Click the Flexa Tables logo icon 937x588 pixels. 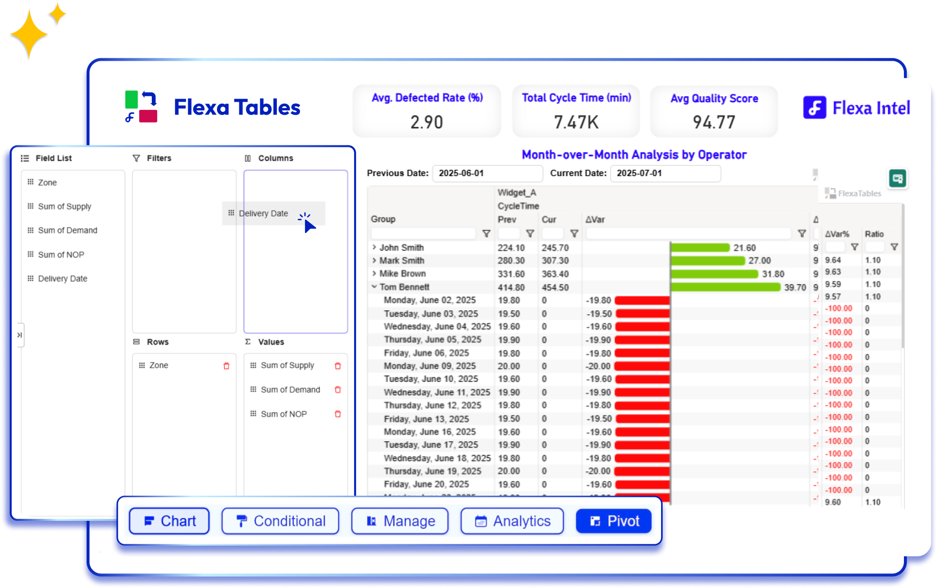pos(141,106)
